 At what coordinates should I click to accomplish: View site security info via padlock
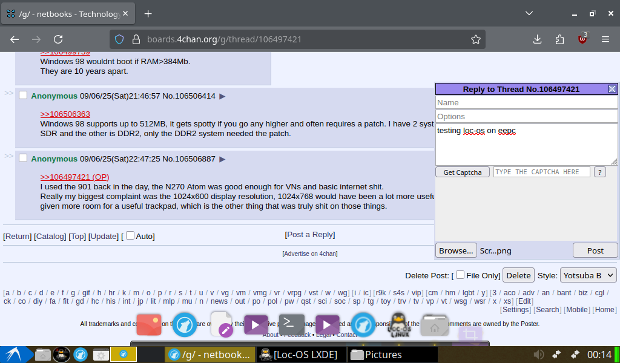click(136, 39)
